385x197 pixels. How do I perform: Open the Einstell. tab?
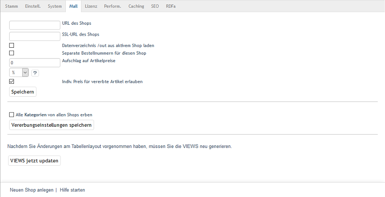[33, 7]
